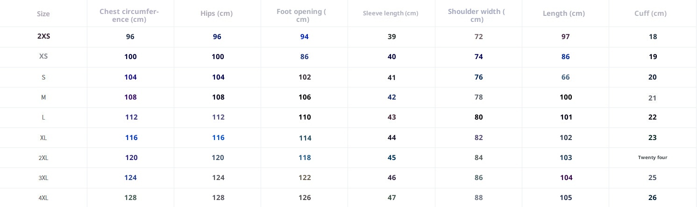Select the Length (cm) column header
The image size is (697, 207).
pos(564,13)
